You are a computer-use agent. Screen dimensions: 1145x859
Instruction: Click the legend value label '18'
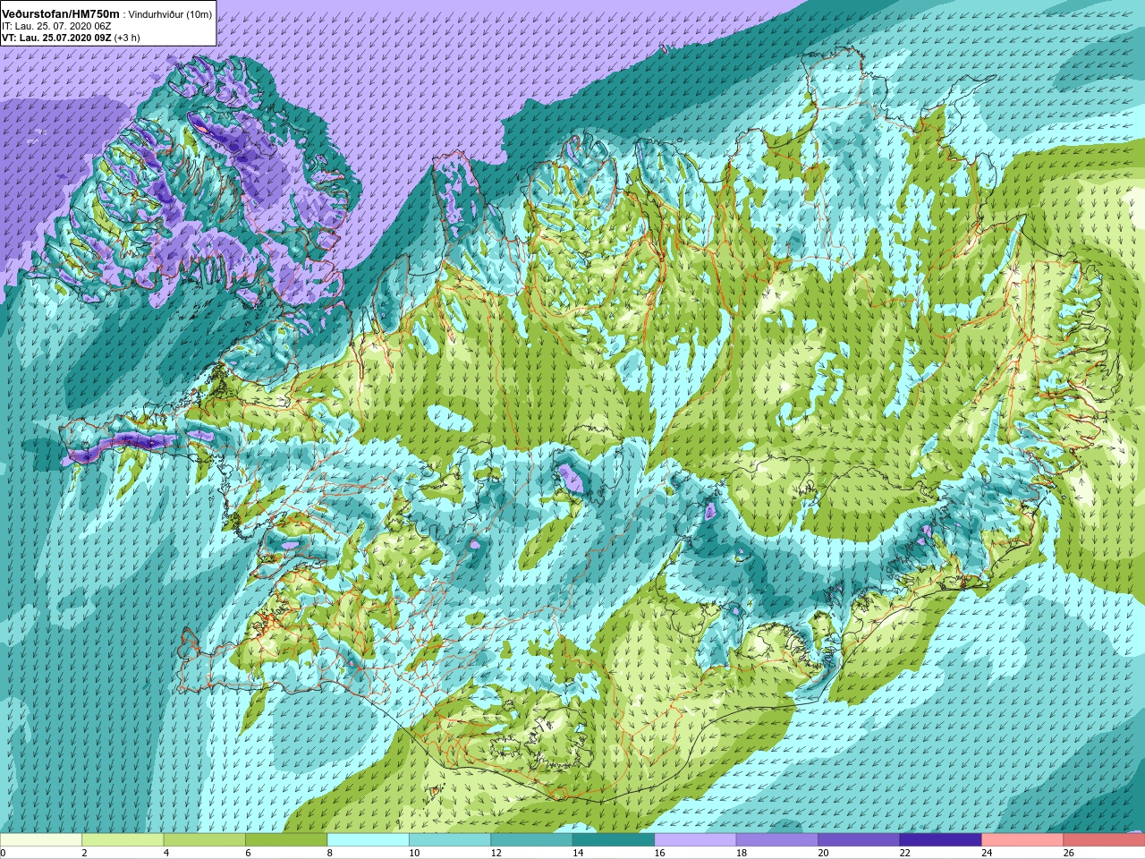pos(742,854)
